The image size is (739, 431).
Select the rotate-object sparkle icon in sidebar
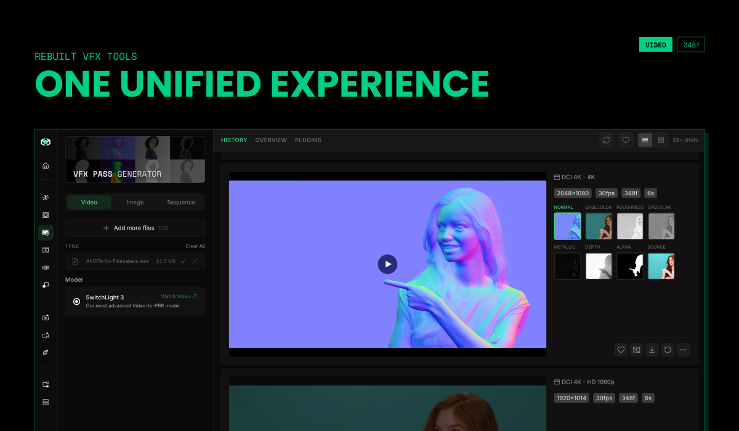(46, 353)
